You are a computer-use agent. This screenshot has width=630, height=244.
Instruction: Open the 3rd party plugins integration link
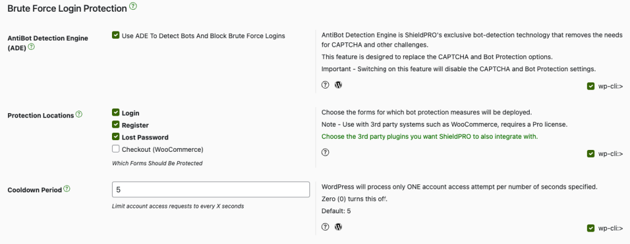point(429,136)
